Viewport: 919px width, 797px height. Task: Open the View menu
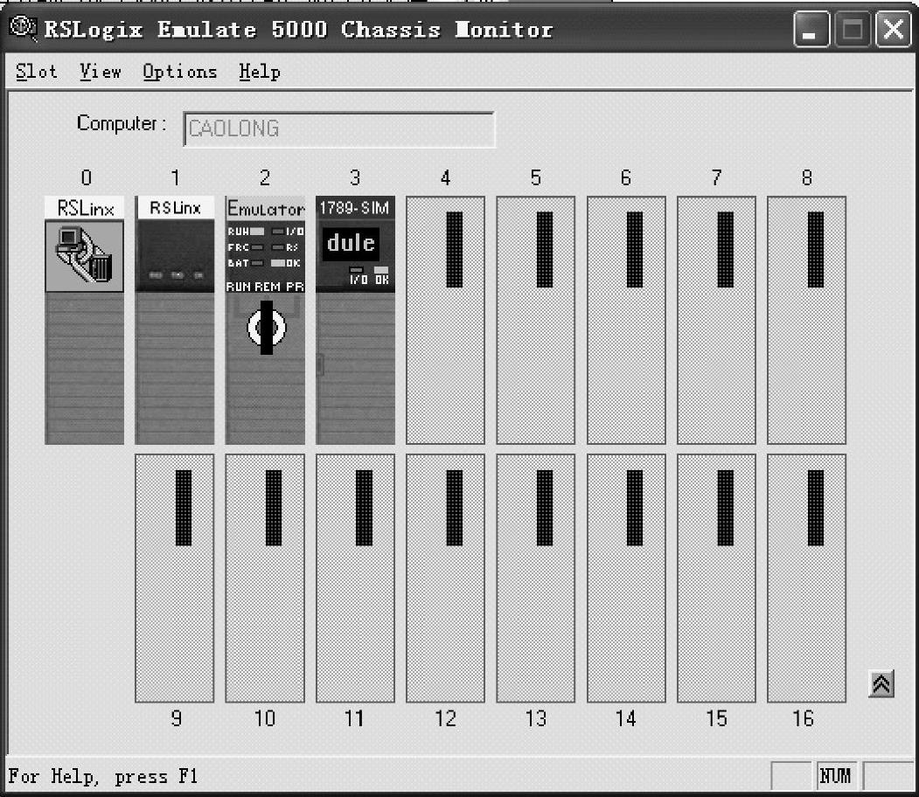click(101, 72)
